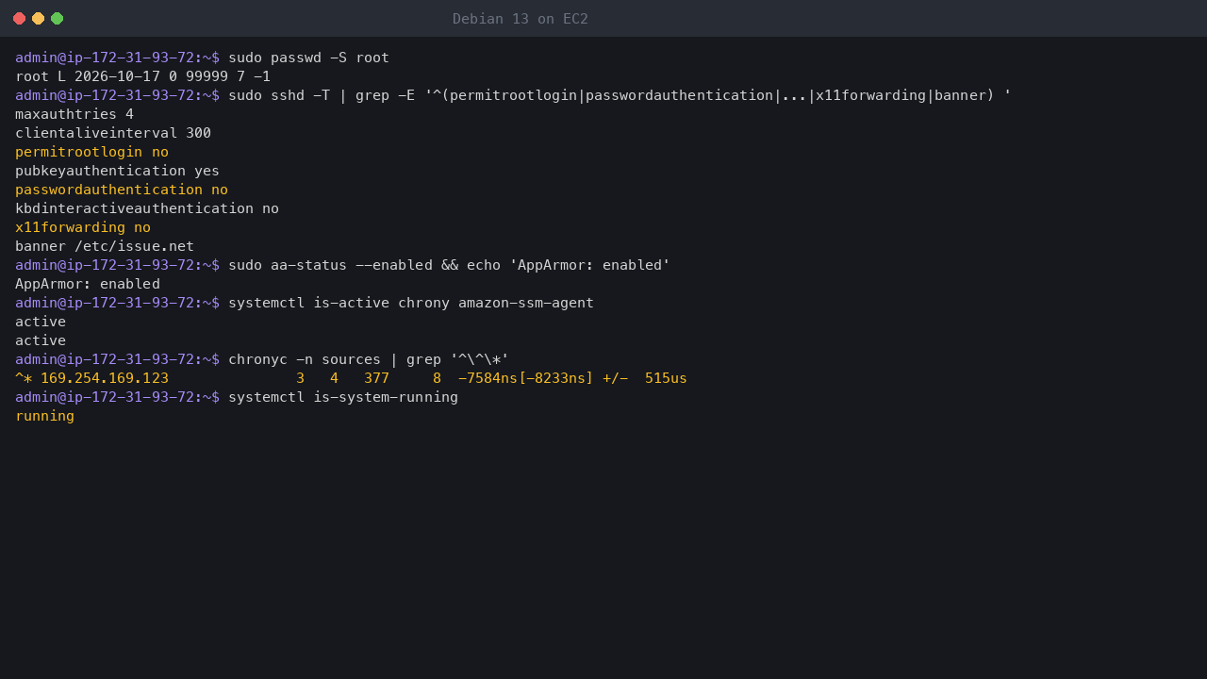
Task: Click the highlighted 'x11forwarding no' line
Action: 83,227
